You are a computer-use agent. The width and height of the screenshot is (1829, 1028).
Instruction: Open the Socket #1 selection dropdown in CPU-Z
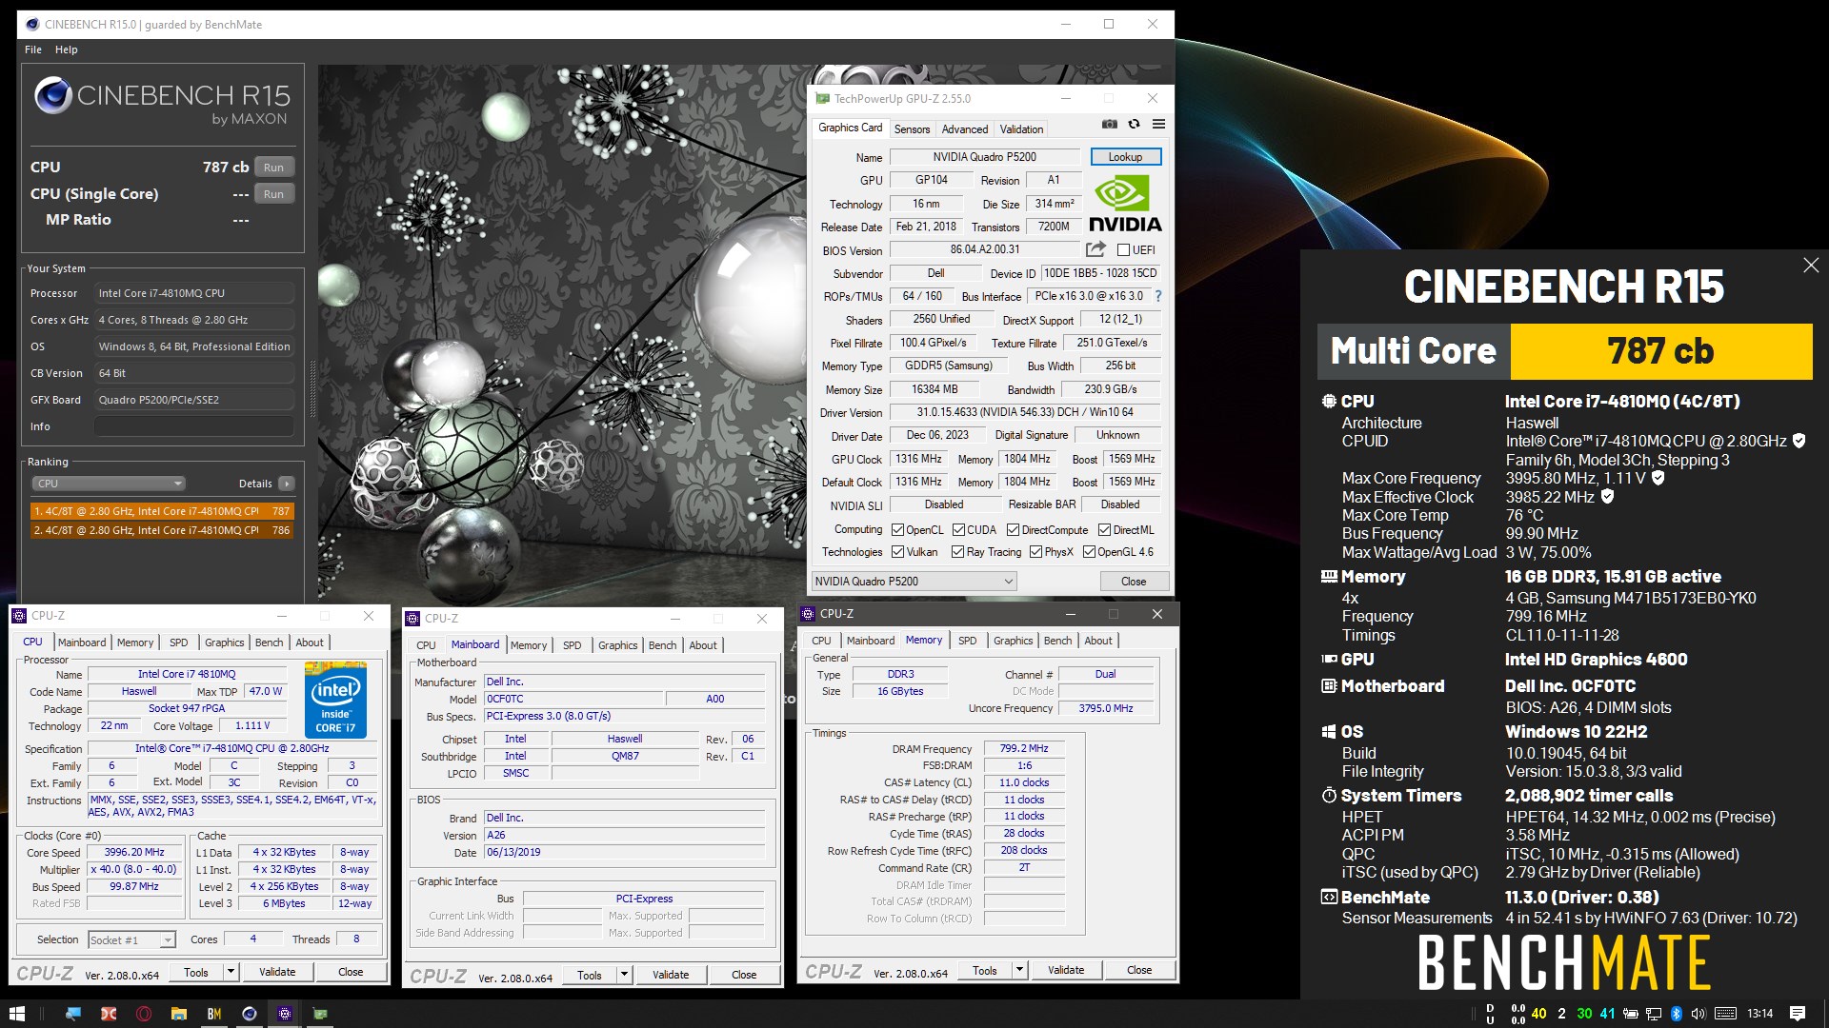pos(131,939)
